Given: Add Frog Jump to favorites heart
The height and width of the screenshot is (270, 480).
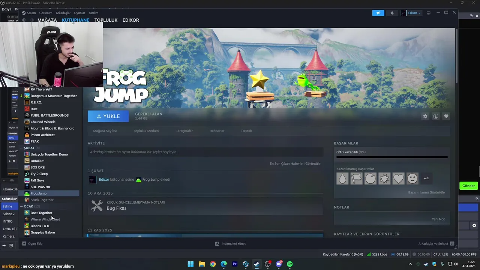Looking at the screenshot, I should tap(446, 116).
